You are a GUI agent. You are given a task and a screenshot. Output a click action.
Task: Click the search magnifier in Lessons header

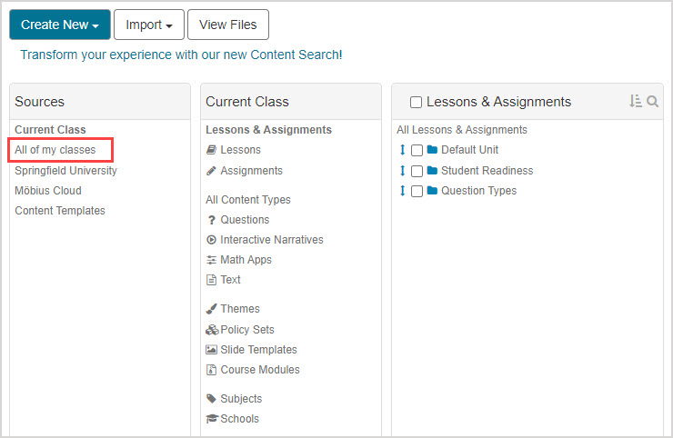[x=652, y=102]
